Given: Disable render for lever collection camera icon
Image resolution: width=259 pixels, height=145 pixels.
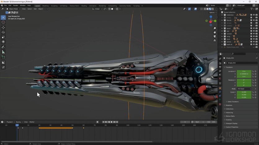Looking at the screenshot, I should (x=257, y=39).
